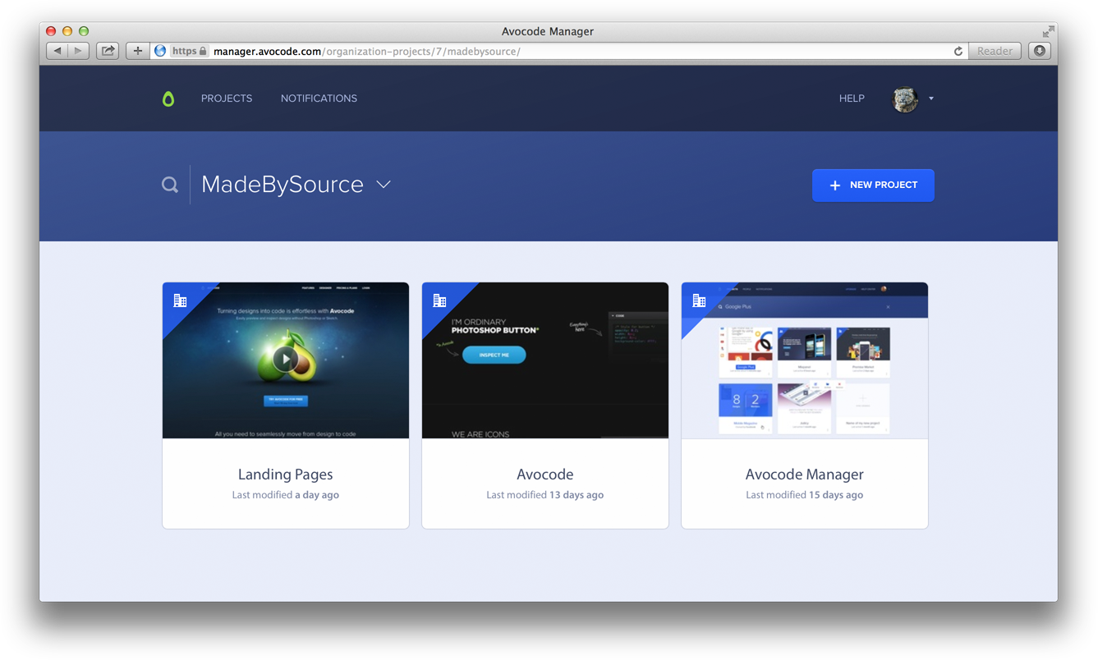
Task: Click the 'Avocode Manager' window title text
Action: 548,31
